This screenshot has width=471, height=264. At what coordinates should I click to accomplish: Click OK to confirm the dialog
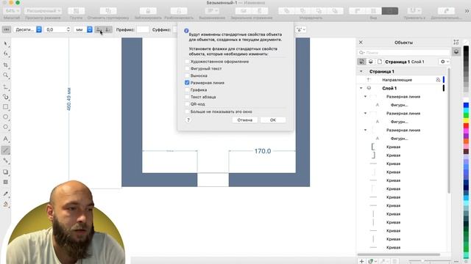click(273, 120)
